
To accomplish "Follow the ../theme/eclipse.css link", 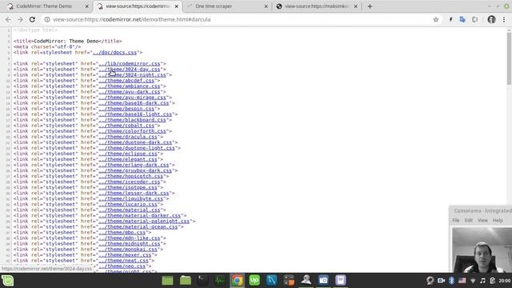I will (x=128, y=154).
